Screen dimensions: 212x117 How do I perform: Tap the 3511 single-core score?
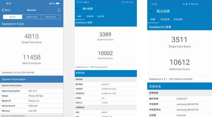pyautogui.click(x=179, y=39)
